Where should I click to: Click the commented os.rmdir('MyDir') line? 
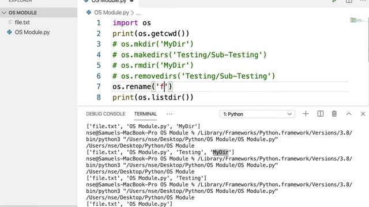click(x=153, y=65)
